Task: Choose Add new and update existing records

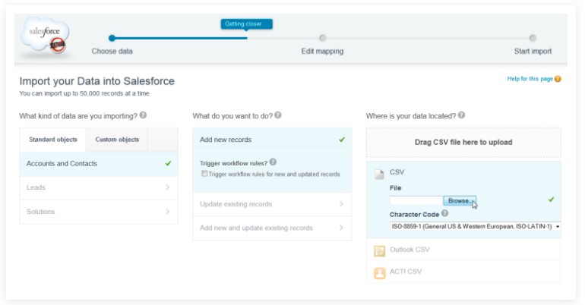Action: click(x=272, y=228)
